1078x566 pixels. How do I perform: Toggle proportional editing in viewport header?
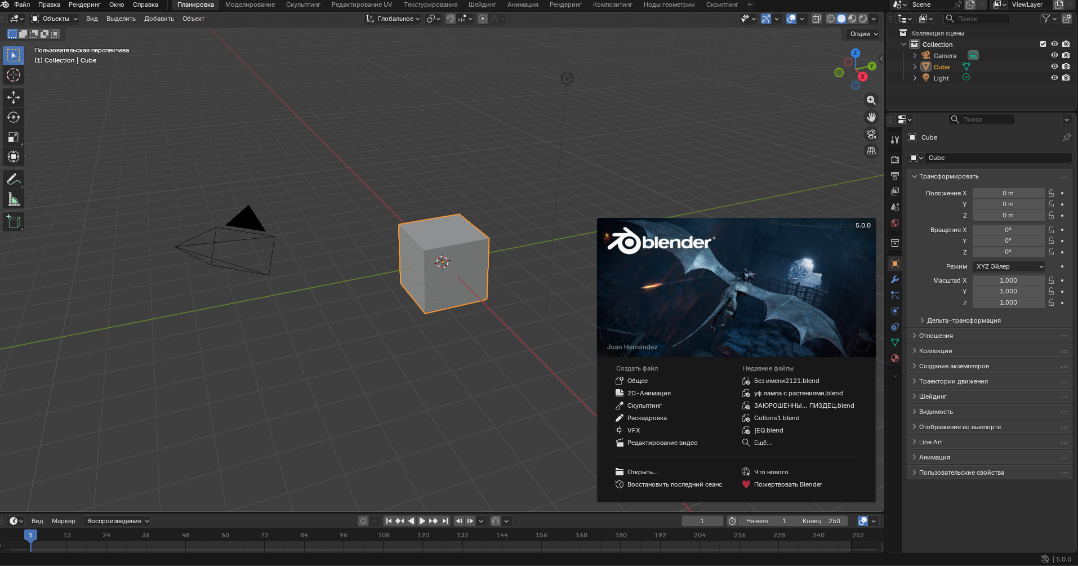[x=483, y=19]
